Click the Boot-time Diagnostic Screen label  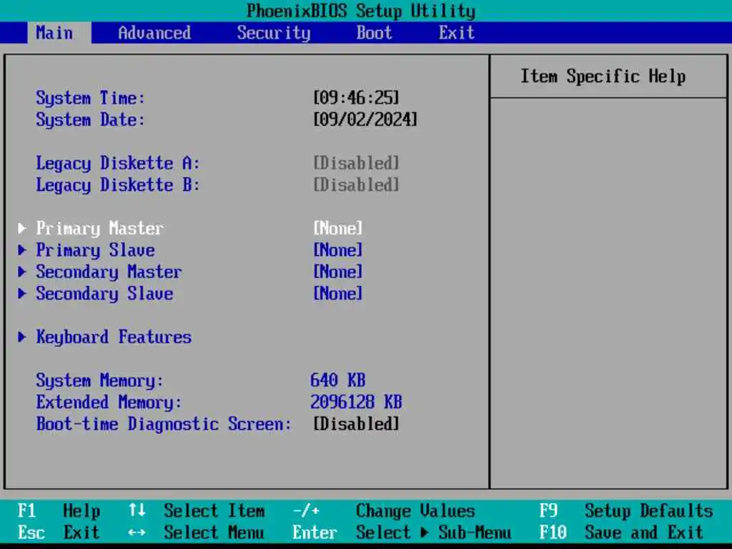point(164,425)
